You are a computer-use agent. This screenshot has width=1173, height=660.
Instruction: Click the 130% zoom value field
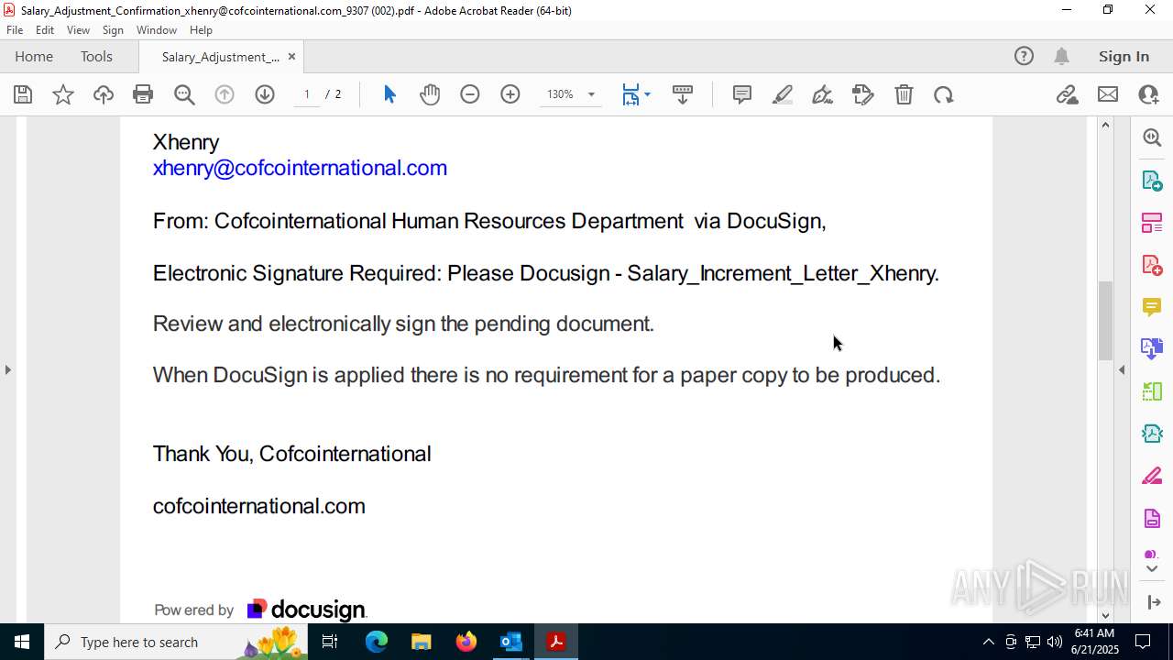[560, 94]
